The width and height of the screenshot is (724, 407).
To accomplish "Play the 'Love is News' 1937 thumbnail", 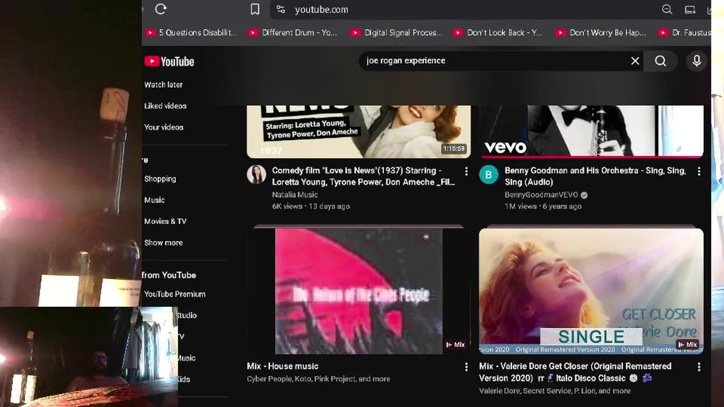I will [359, 131].
